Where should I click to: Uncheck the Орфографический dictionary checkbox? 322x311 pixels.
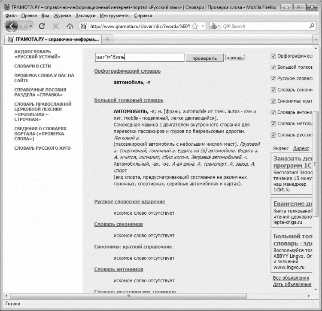tap(273, 56)
